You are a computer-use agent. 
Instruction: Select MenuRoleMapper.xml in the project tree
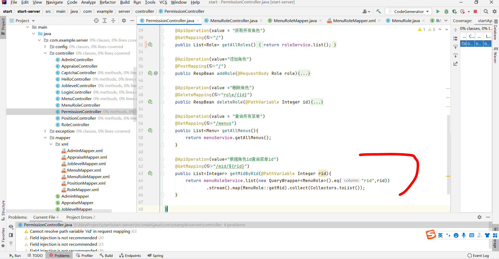pyautogui.click(x=88, y=177)
